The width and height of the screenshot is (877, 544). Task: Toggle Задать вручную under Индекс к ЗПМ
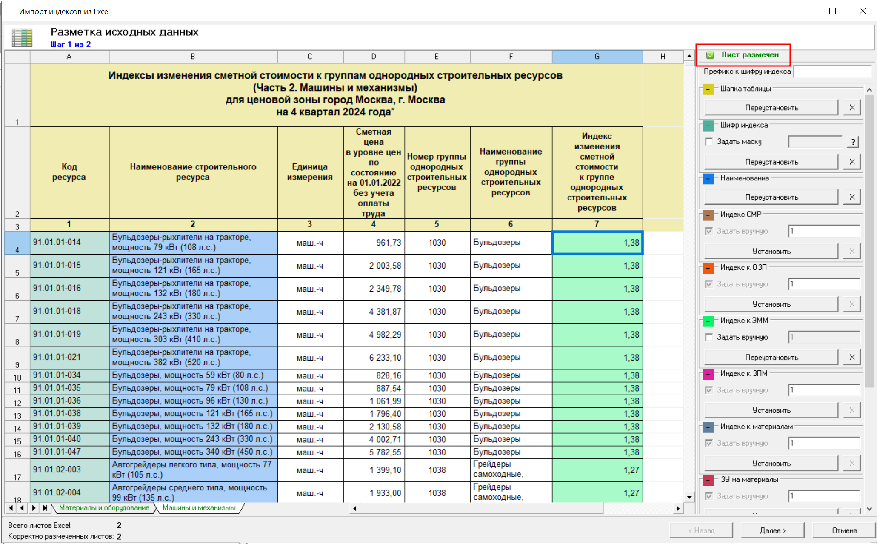(709, 390)
